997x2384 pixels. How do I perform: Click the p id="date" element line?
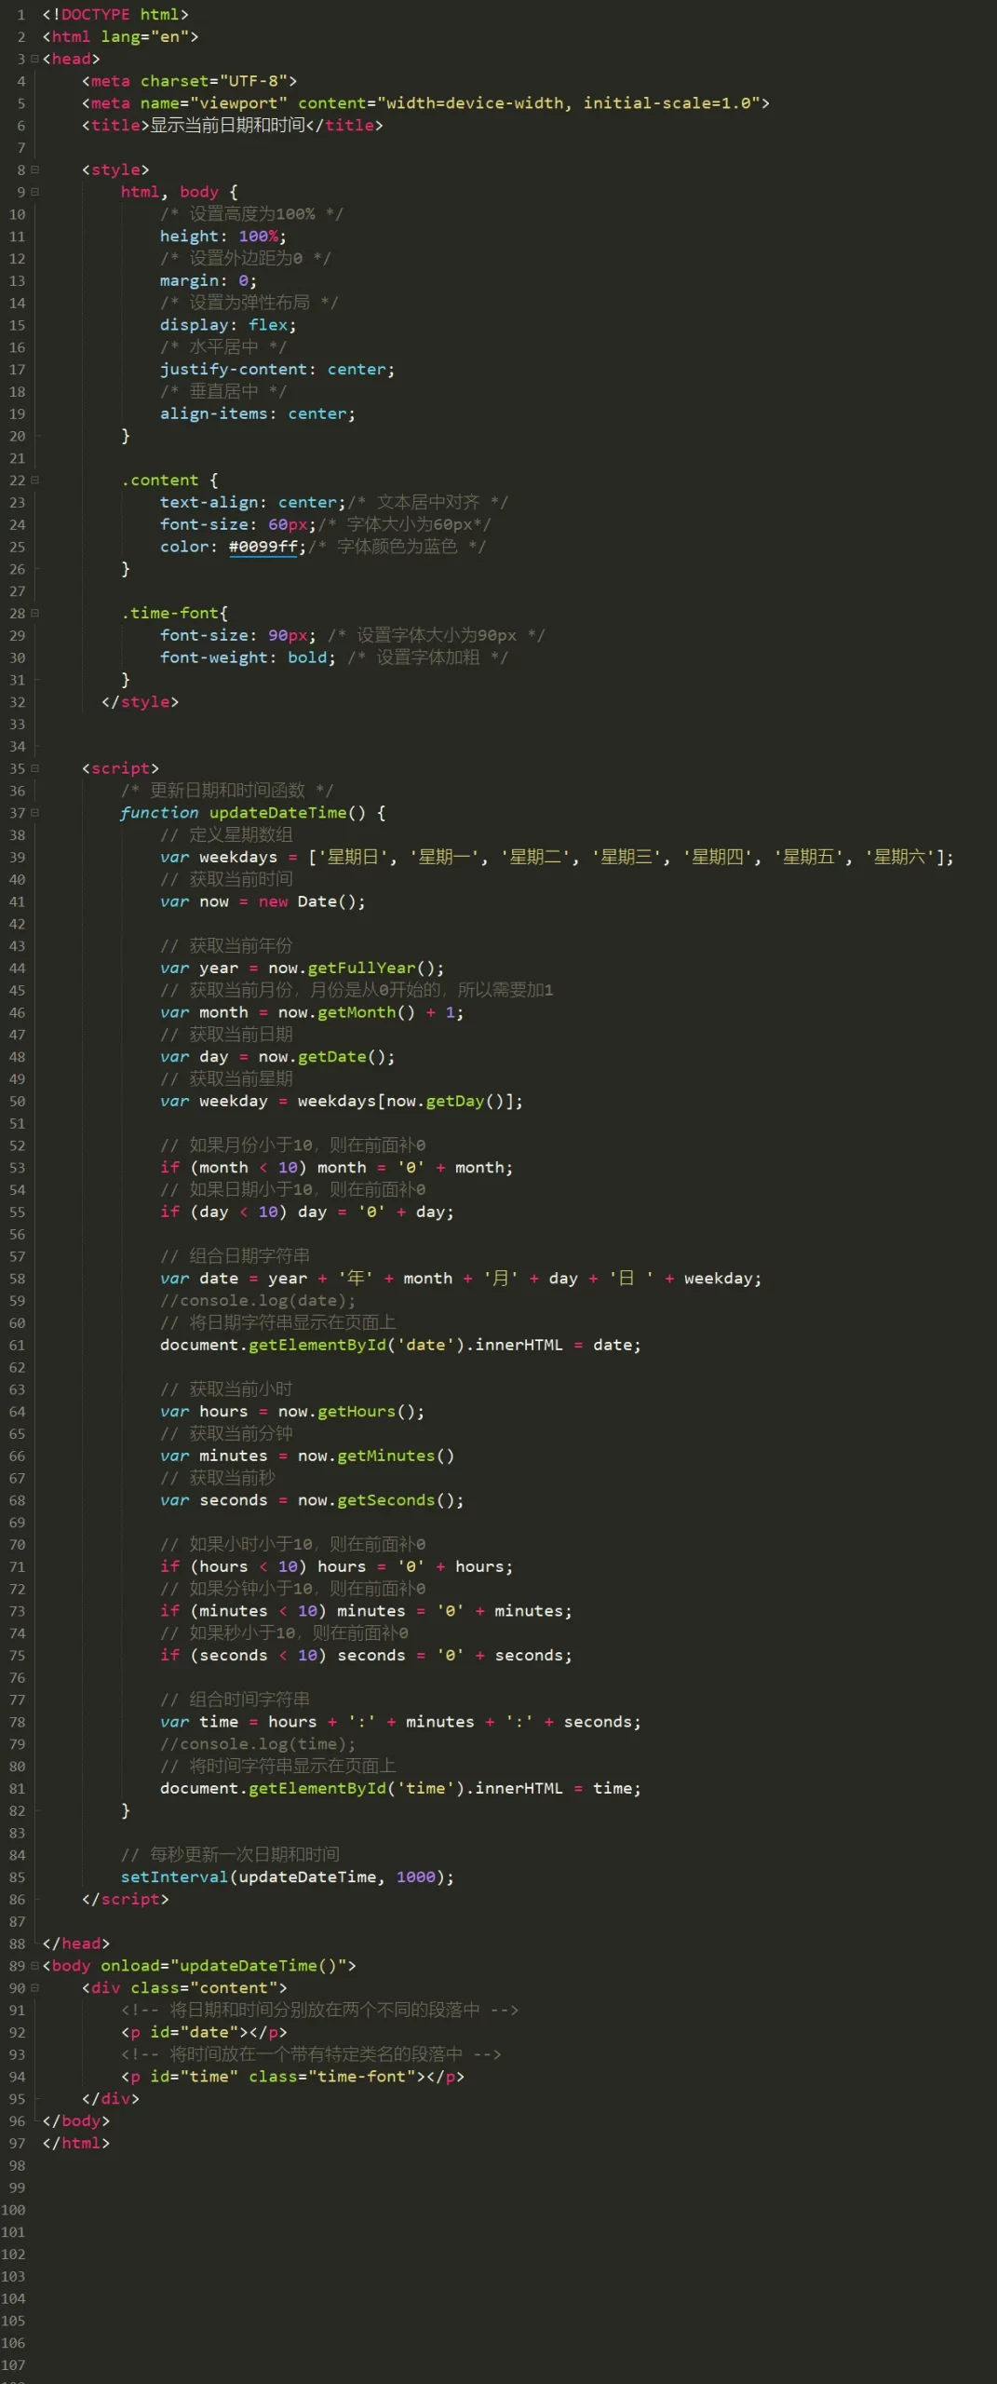coord(204,2032)
